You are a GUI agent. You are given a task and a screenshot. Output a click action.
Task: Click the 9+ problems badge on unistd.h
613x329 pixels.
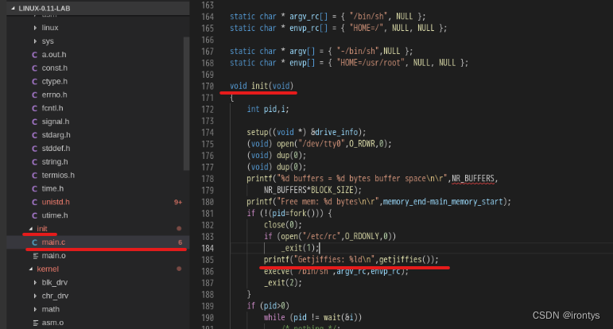pos(178,202)
